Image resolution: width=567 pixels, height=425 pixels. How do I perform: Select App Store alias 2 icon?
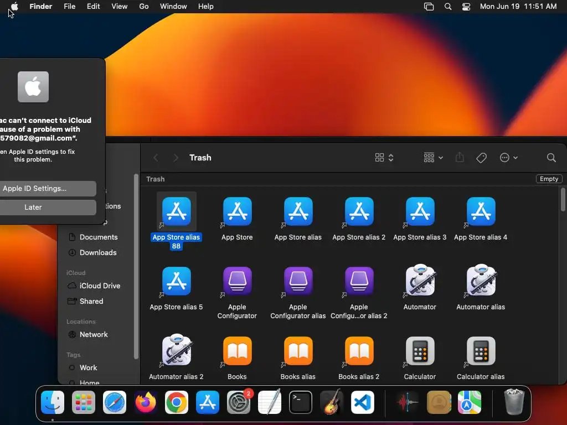tap(359, 211)
